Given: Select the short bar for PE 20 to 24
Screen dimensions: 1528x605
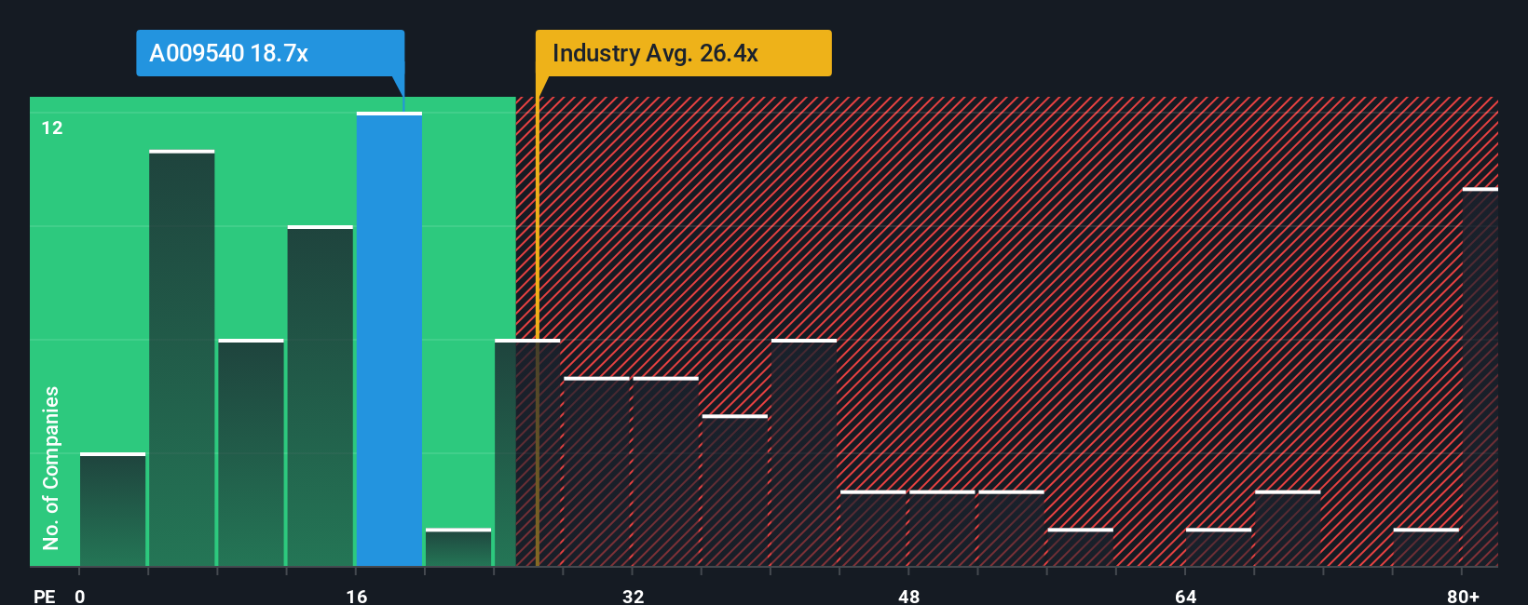Looking at the screenshot, I should pos(458,547).
